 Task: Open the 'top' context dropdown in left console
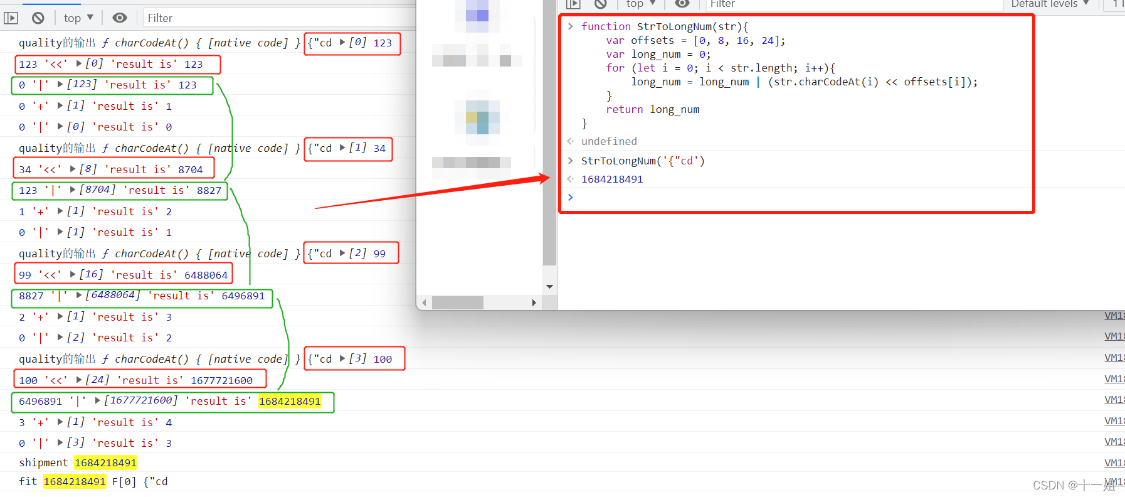78,18
